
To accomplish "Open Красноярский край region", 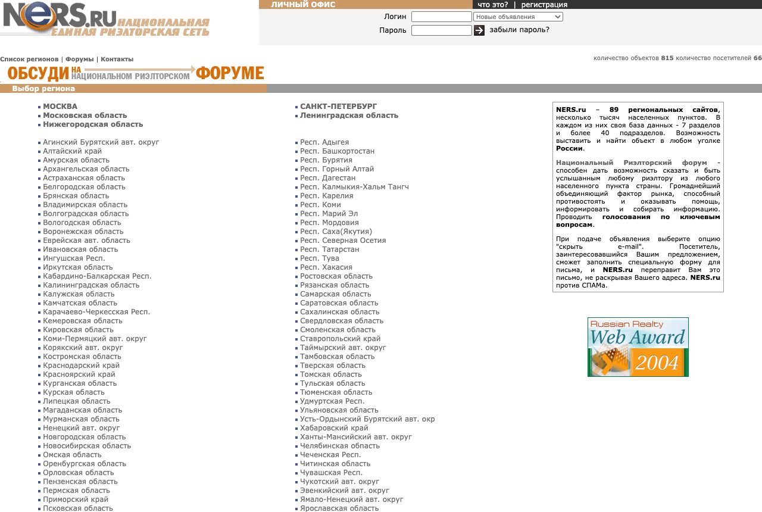I will pos(79,374).
